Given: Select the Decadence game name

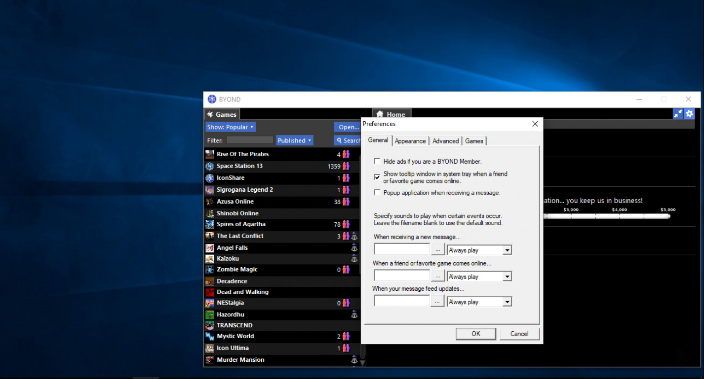Looking at the screenshot, I should tap(232, 281).
